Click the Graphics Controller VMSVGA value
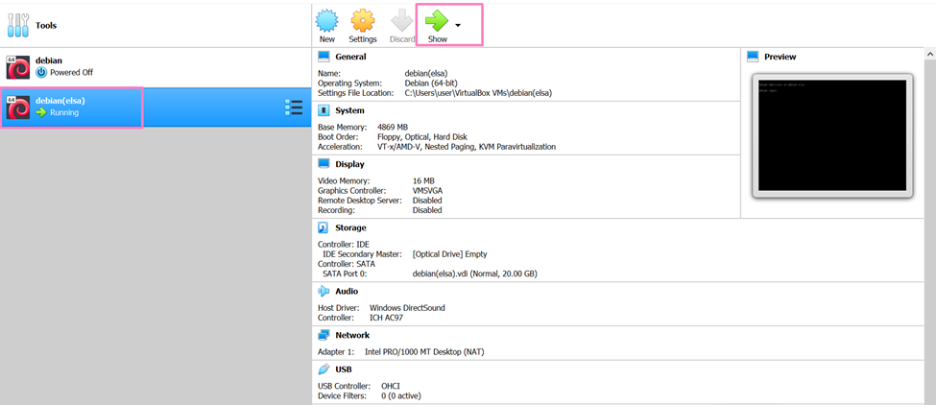The width and height of the screenshot is (936, 405). point(427,190)
